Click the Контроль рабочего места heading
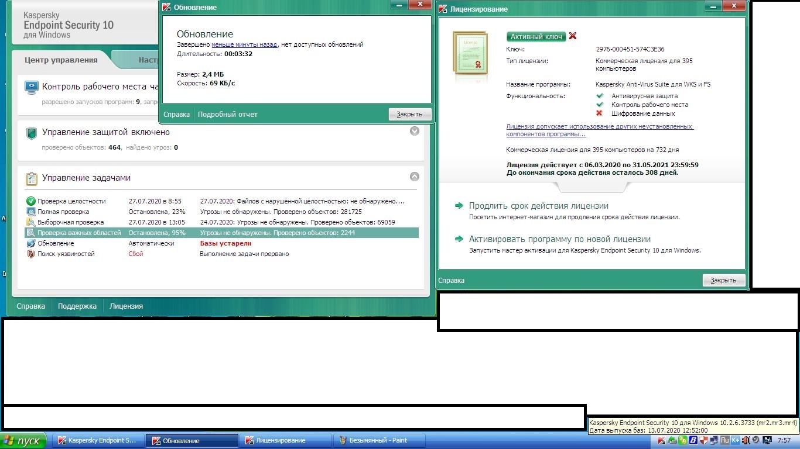800x449 pixels. point(101,87)
